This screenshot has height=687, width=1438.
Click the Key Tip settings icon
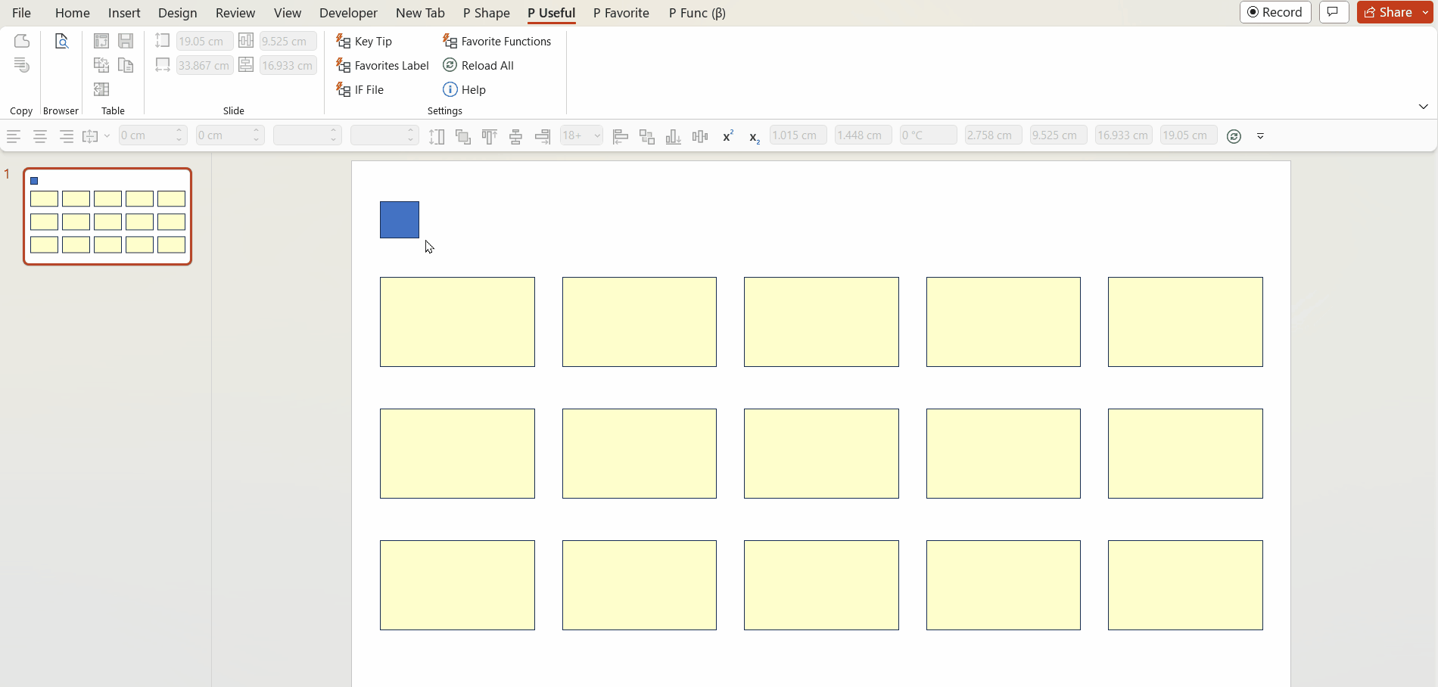(344, 42)
